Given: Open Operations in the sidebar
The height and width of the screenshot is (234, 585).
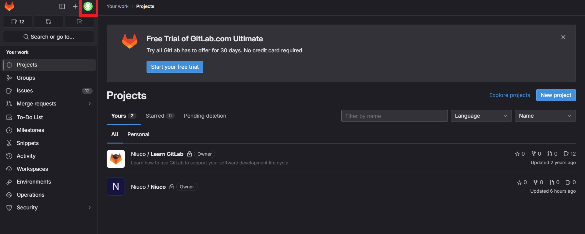Looking at the screenshot, I should 49,195.
